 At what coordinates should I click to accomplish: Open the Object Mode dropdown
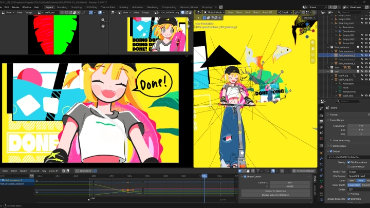214,12
